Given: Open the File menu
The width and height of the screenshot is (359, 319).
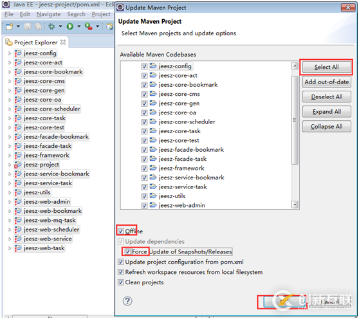Looking at the screenshot, I should (9, 14).
